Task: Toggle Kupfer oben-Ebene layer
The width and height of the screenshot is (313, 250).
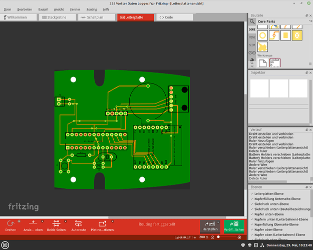Action: point(252,229)
